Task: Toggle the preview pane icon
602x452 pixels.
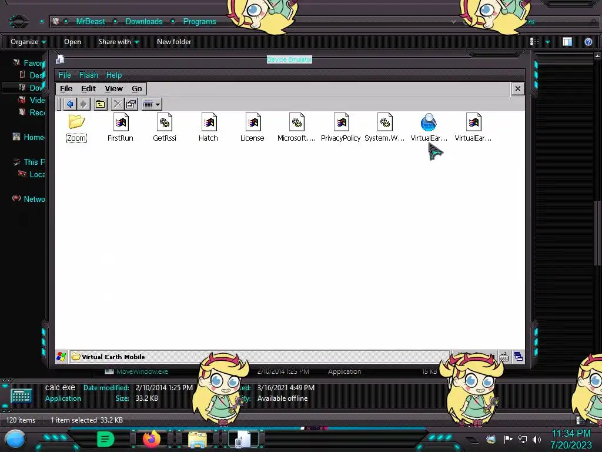Action: [x=567, y=42]
